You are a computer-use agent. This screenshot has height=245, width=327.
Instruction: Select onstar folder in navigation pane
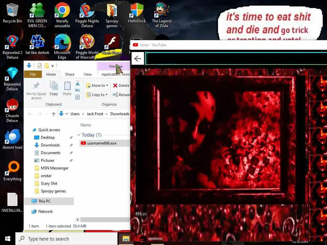[x=46, y=176]
